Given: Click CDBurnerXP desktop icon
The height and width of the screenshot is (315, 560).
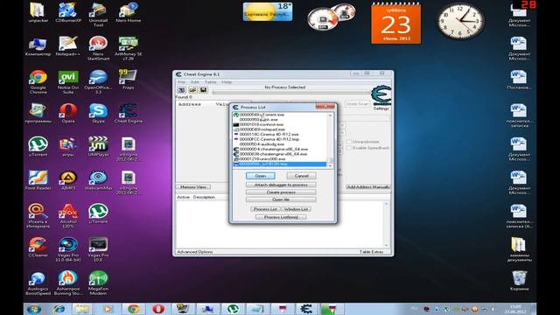Looking at the screenshot, I should (68, 12).
